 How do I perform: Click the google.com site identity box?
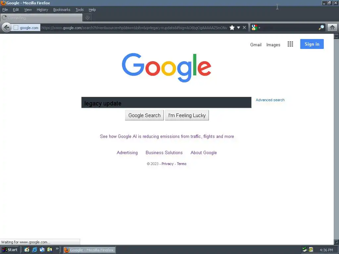(x=26, y=28)
